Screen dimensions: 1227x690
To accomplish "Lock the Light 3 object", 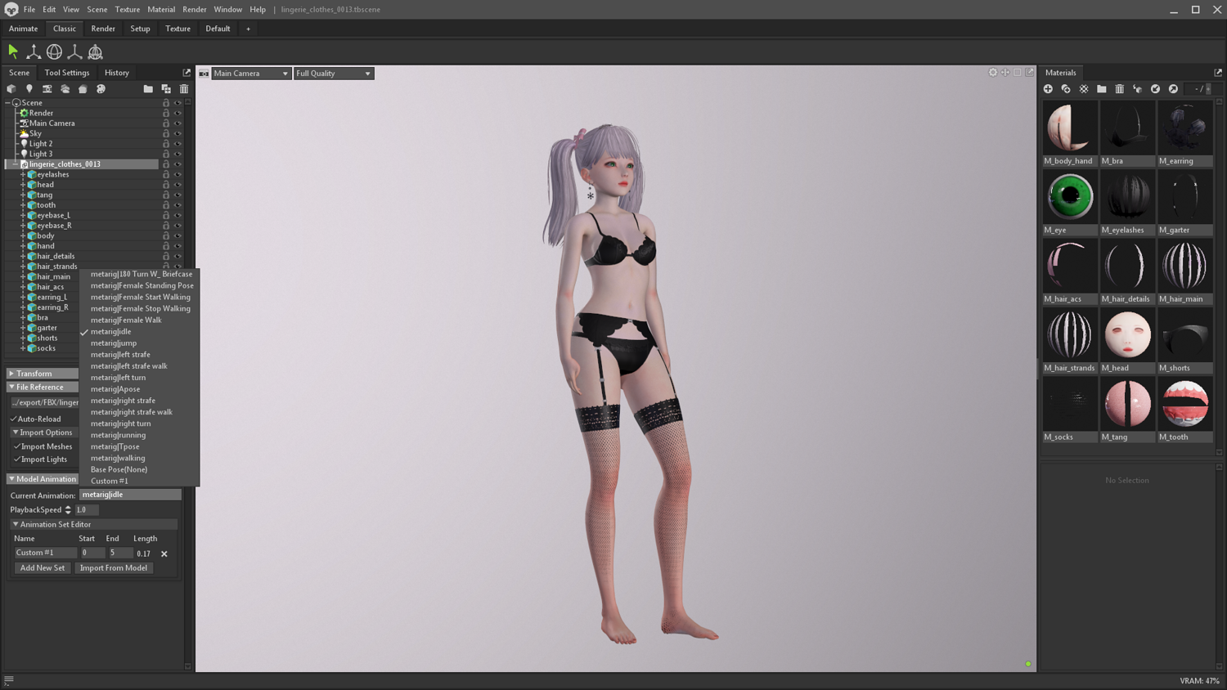I will click(x=166, y=154).
